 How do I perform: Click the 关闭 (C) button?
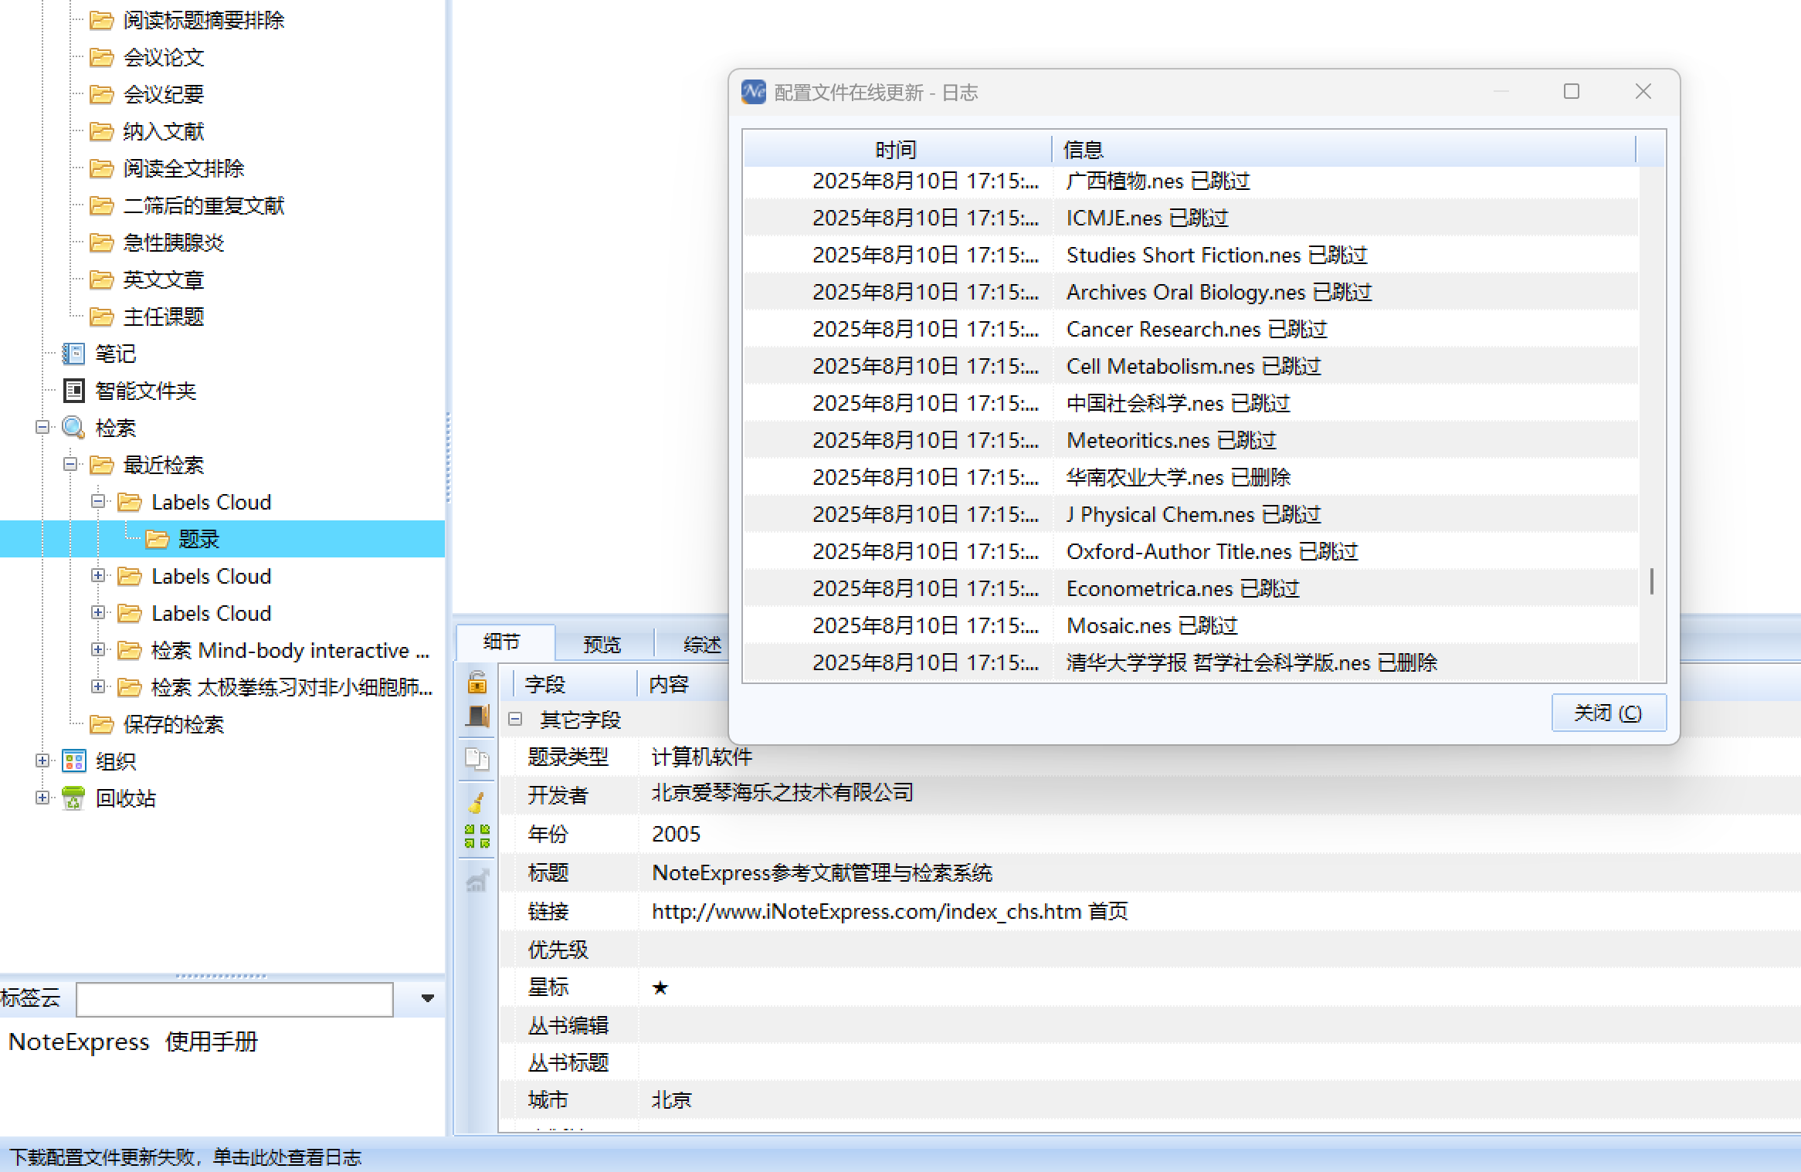point(1609,713)
